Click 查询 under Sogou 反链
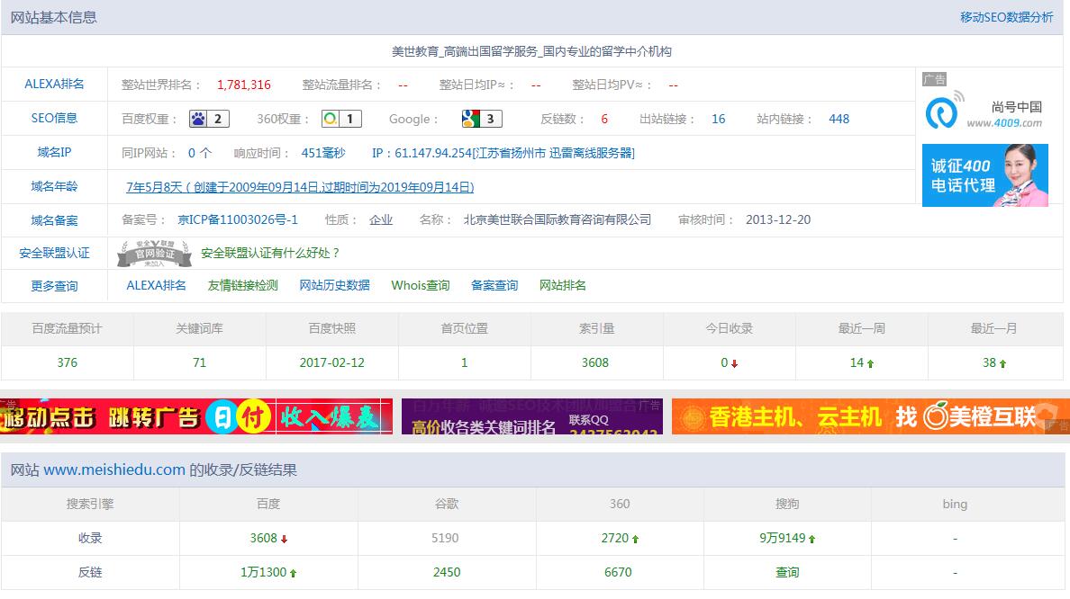This screenshot has height=599, width=1070. (786, 572)
